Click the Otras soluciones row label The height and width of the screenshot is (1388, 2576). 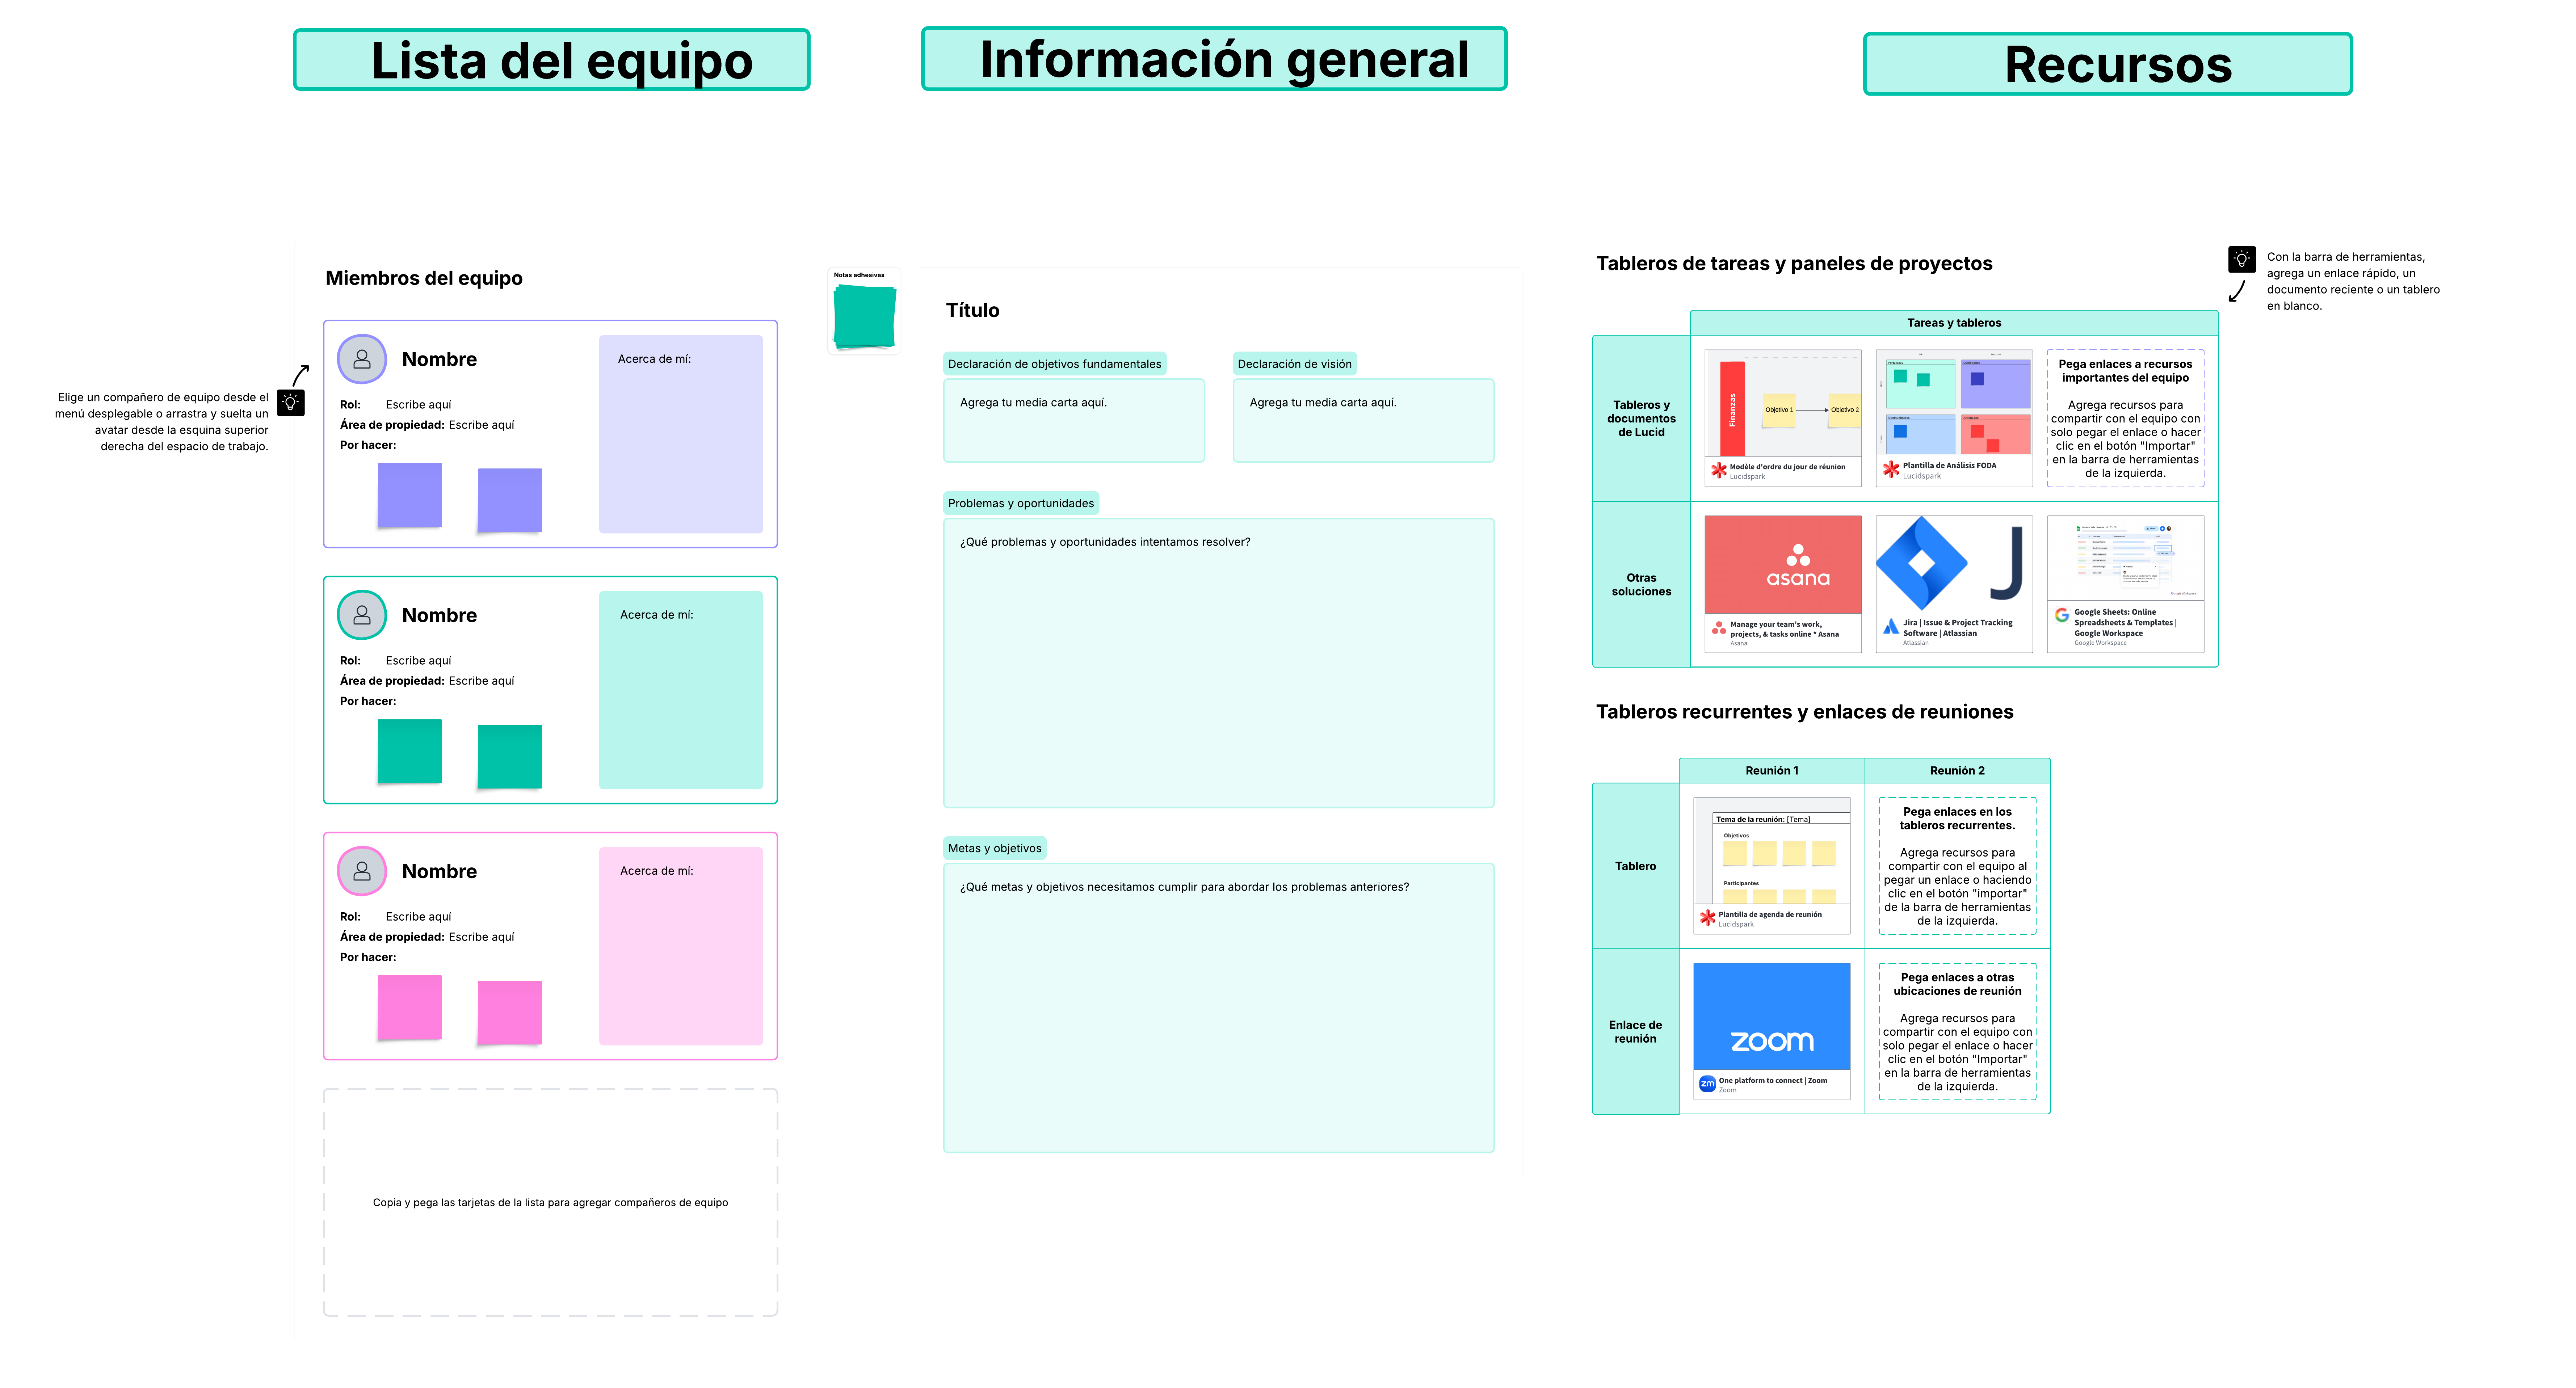(x=1641, y=584)
